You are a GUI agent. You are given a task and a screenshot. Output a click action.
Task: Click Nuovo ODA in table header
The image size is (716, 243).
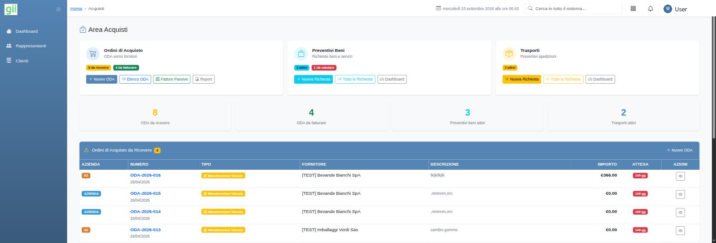679,150
